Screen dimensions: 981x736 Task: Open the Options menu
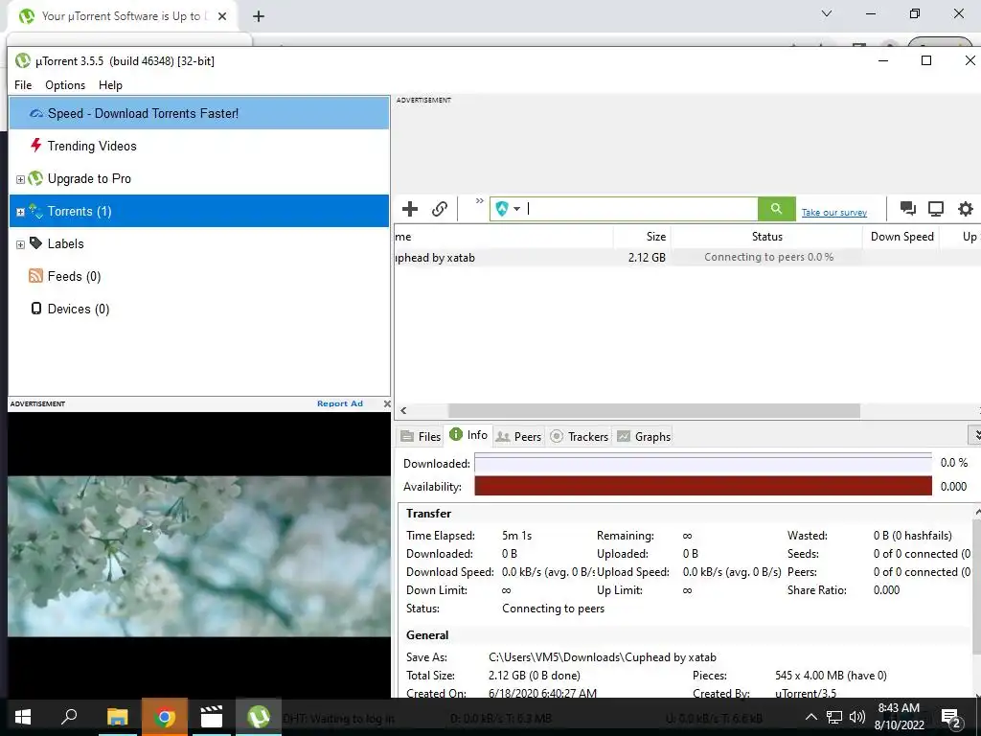pyautogui.click(x=65, y=85)
